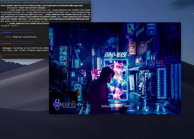Click the '324 bytes' text in terminal

point(6,21)
